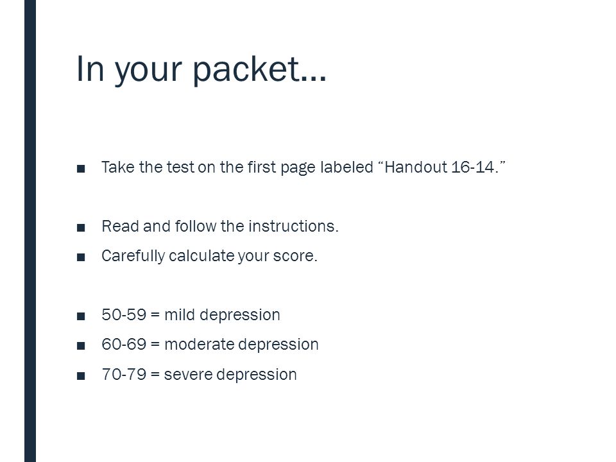Click the bullet before "Read and follow"
This screenshot has height=462, width=616.
(81, 228)
